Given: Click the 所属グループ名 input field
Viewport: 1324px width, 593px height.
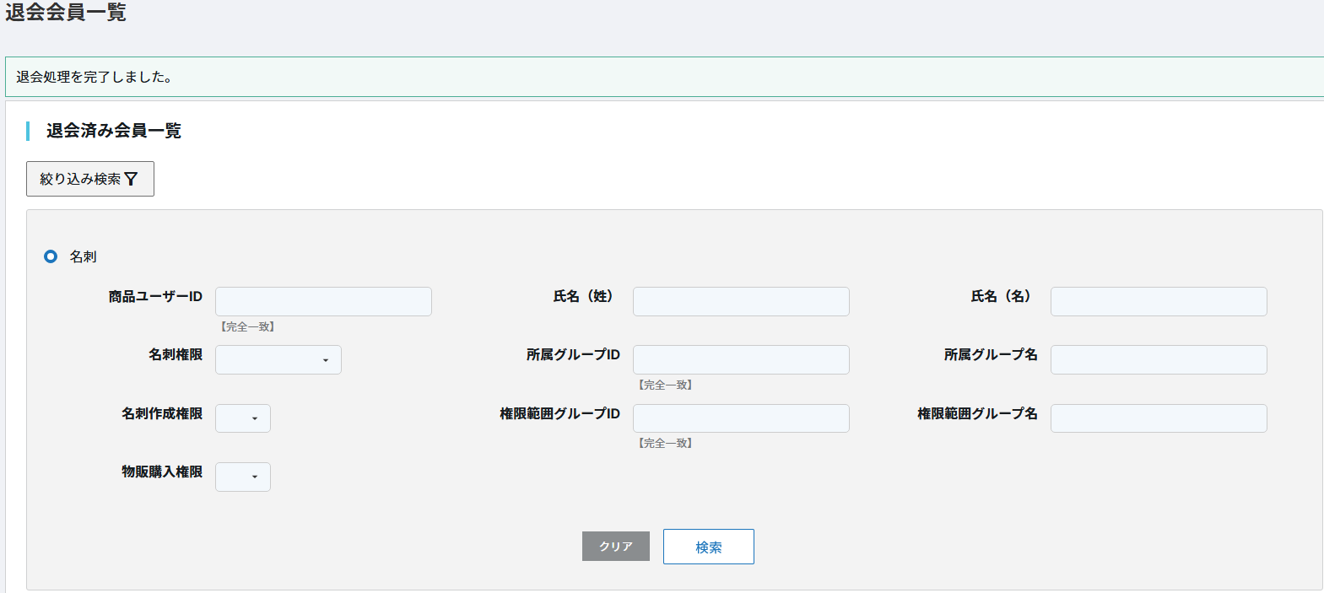Looking at the screenshot, I should coord(1158,360).
